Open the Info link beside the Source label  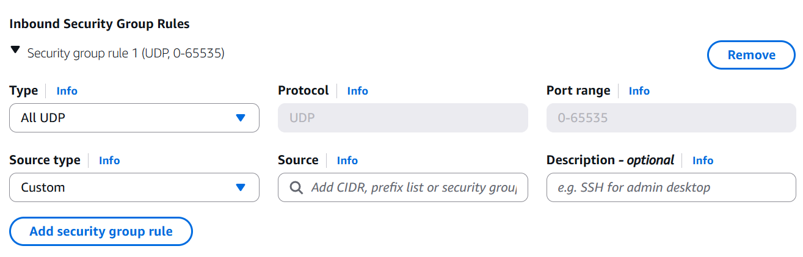[347, 161]
